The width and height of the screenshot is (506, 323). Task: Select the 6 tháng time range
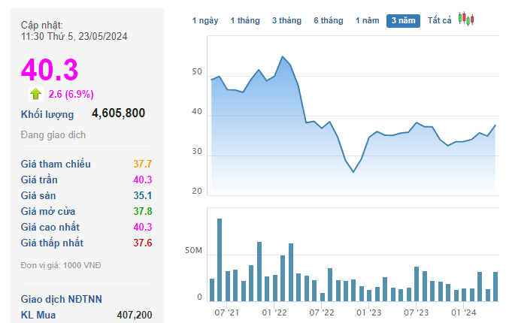(x=329, y=20)
